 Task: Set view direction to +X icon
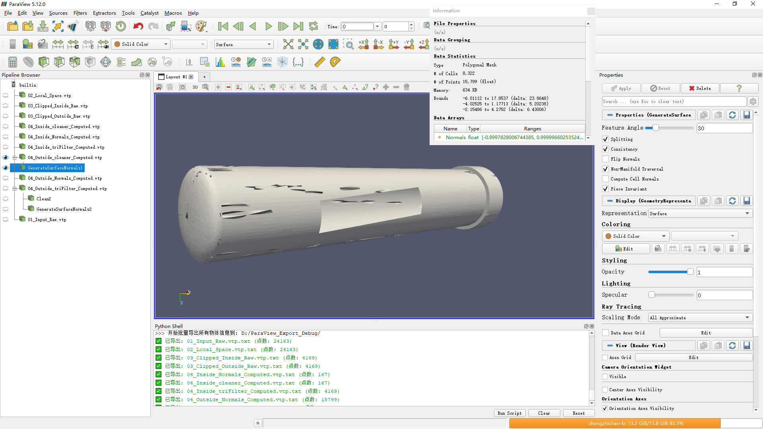[x=363, y=44]
